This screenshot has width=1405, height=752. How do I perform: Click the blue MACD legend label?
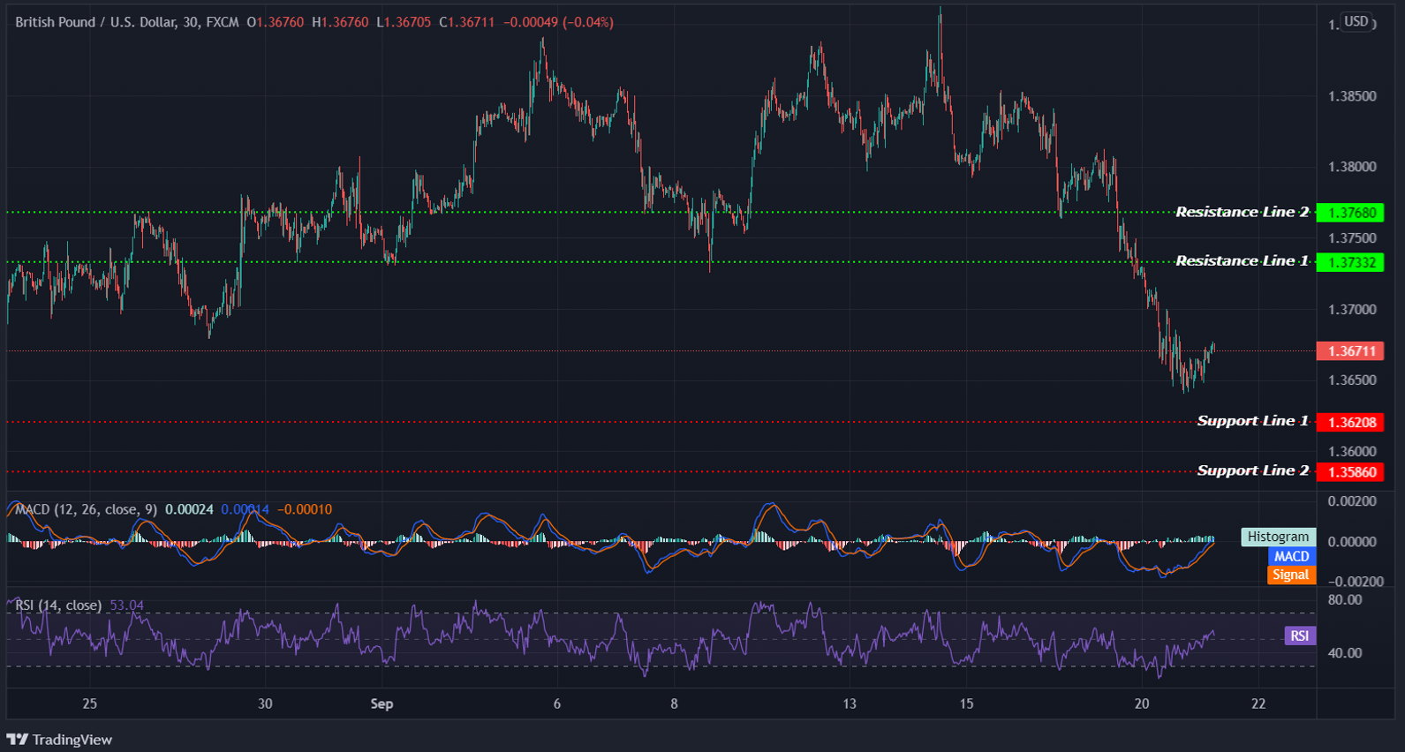(x=1291, y=556)
